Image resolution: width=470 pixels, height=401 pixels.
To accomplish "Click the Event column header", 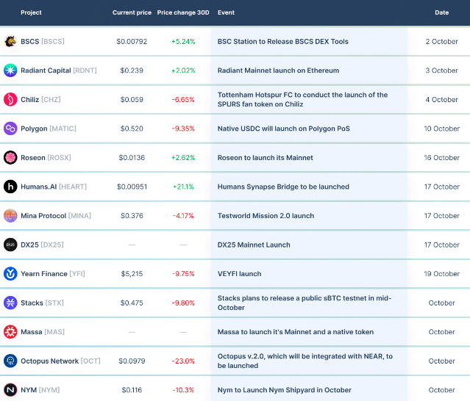I will click(226, 12).
